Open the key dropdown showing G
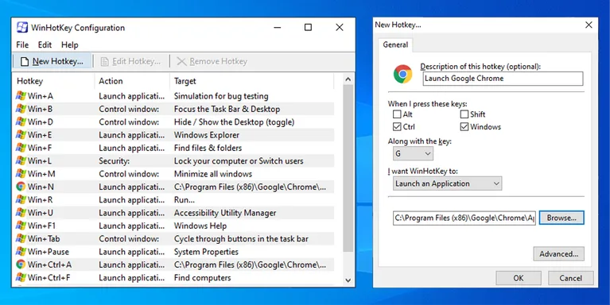The height and width of the screenshot is (305, 610). (413, 153)
